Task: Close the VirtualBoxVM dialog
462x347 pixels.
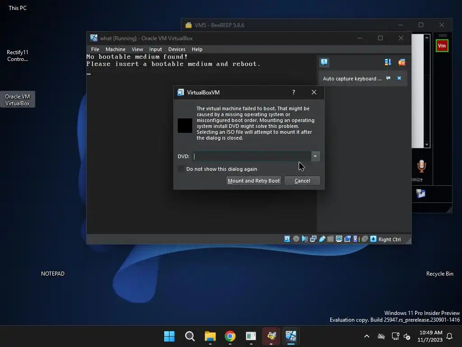Action: [314, 92]
